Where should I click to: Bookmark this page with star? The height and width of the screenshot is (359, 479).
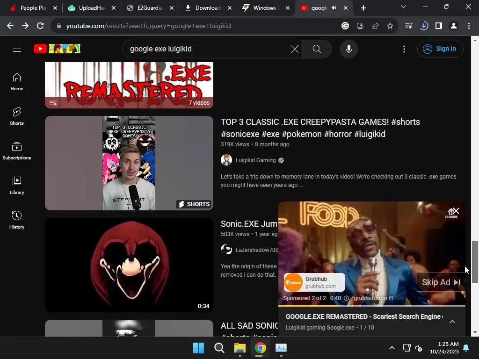390,26
